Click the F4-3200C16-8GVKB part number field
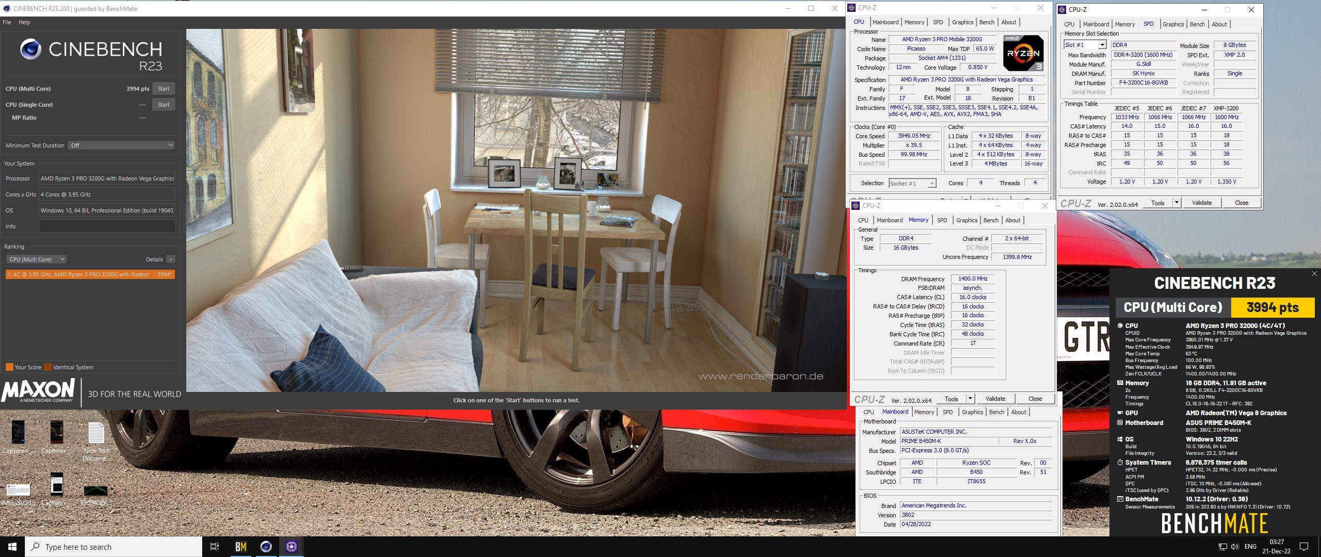This screenshot has width=1321, height=557. pyautogui.click(x=1143, y=83)
